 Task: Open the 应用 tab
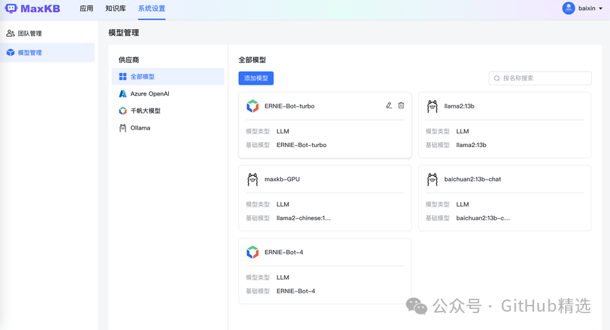[86, 9]
